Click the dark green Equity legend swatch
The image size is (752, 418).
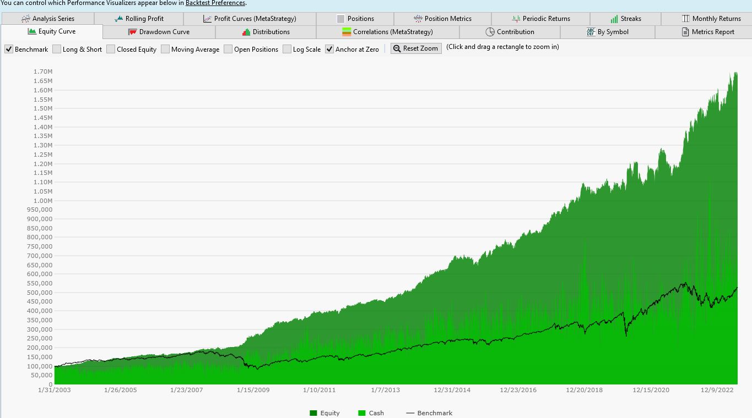(313, 413)
